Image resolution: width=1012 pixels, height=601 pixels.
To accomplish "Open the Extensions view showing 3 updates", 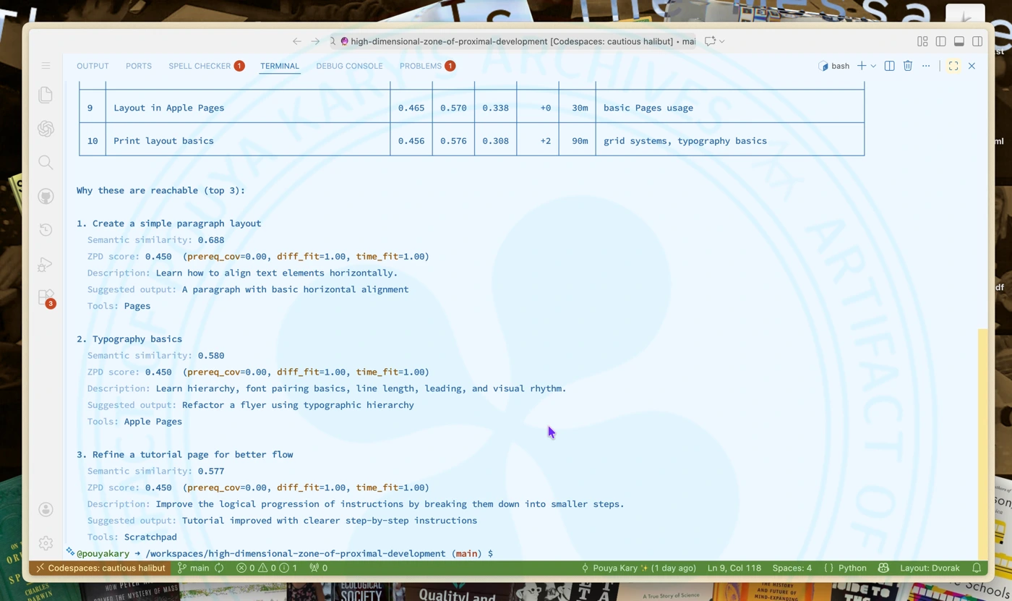I will click(x=46, y=297).
